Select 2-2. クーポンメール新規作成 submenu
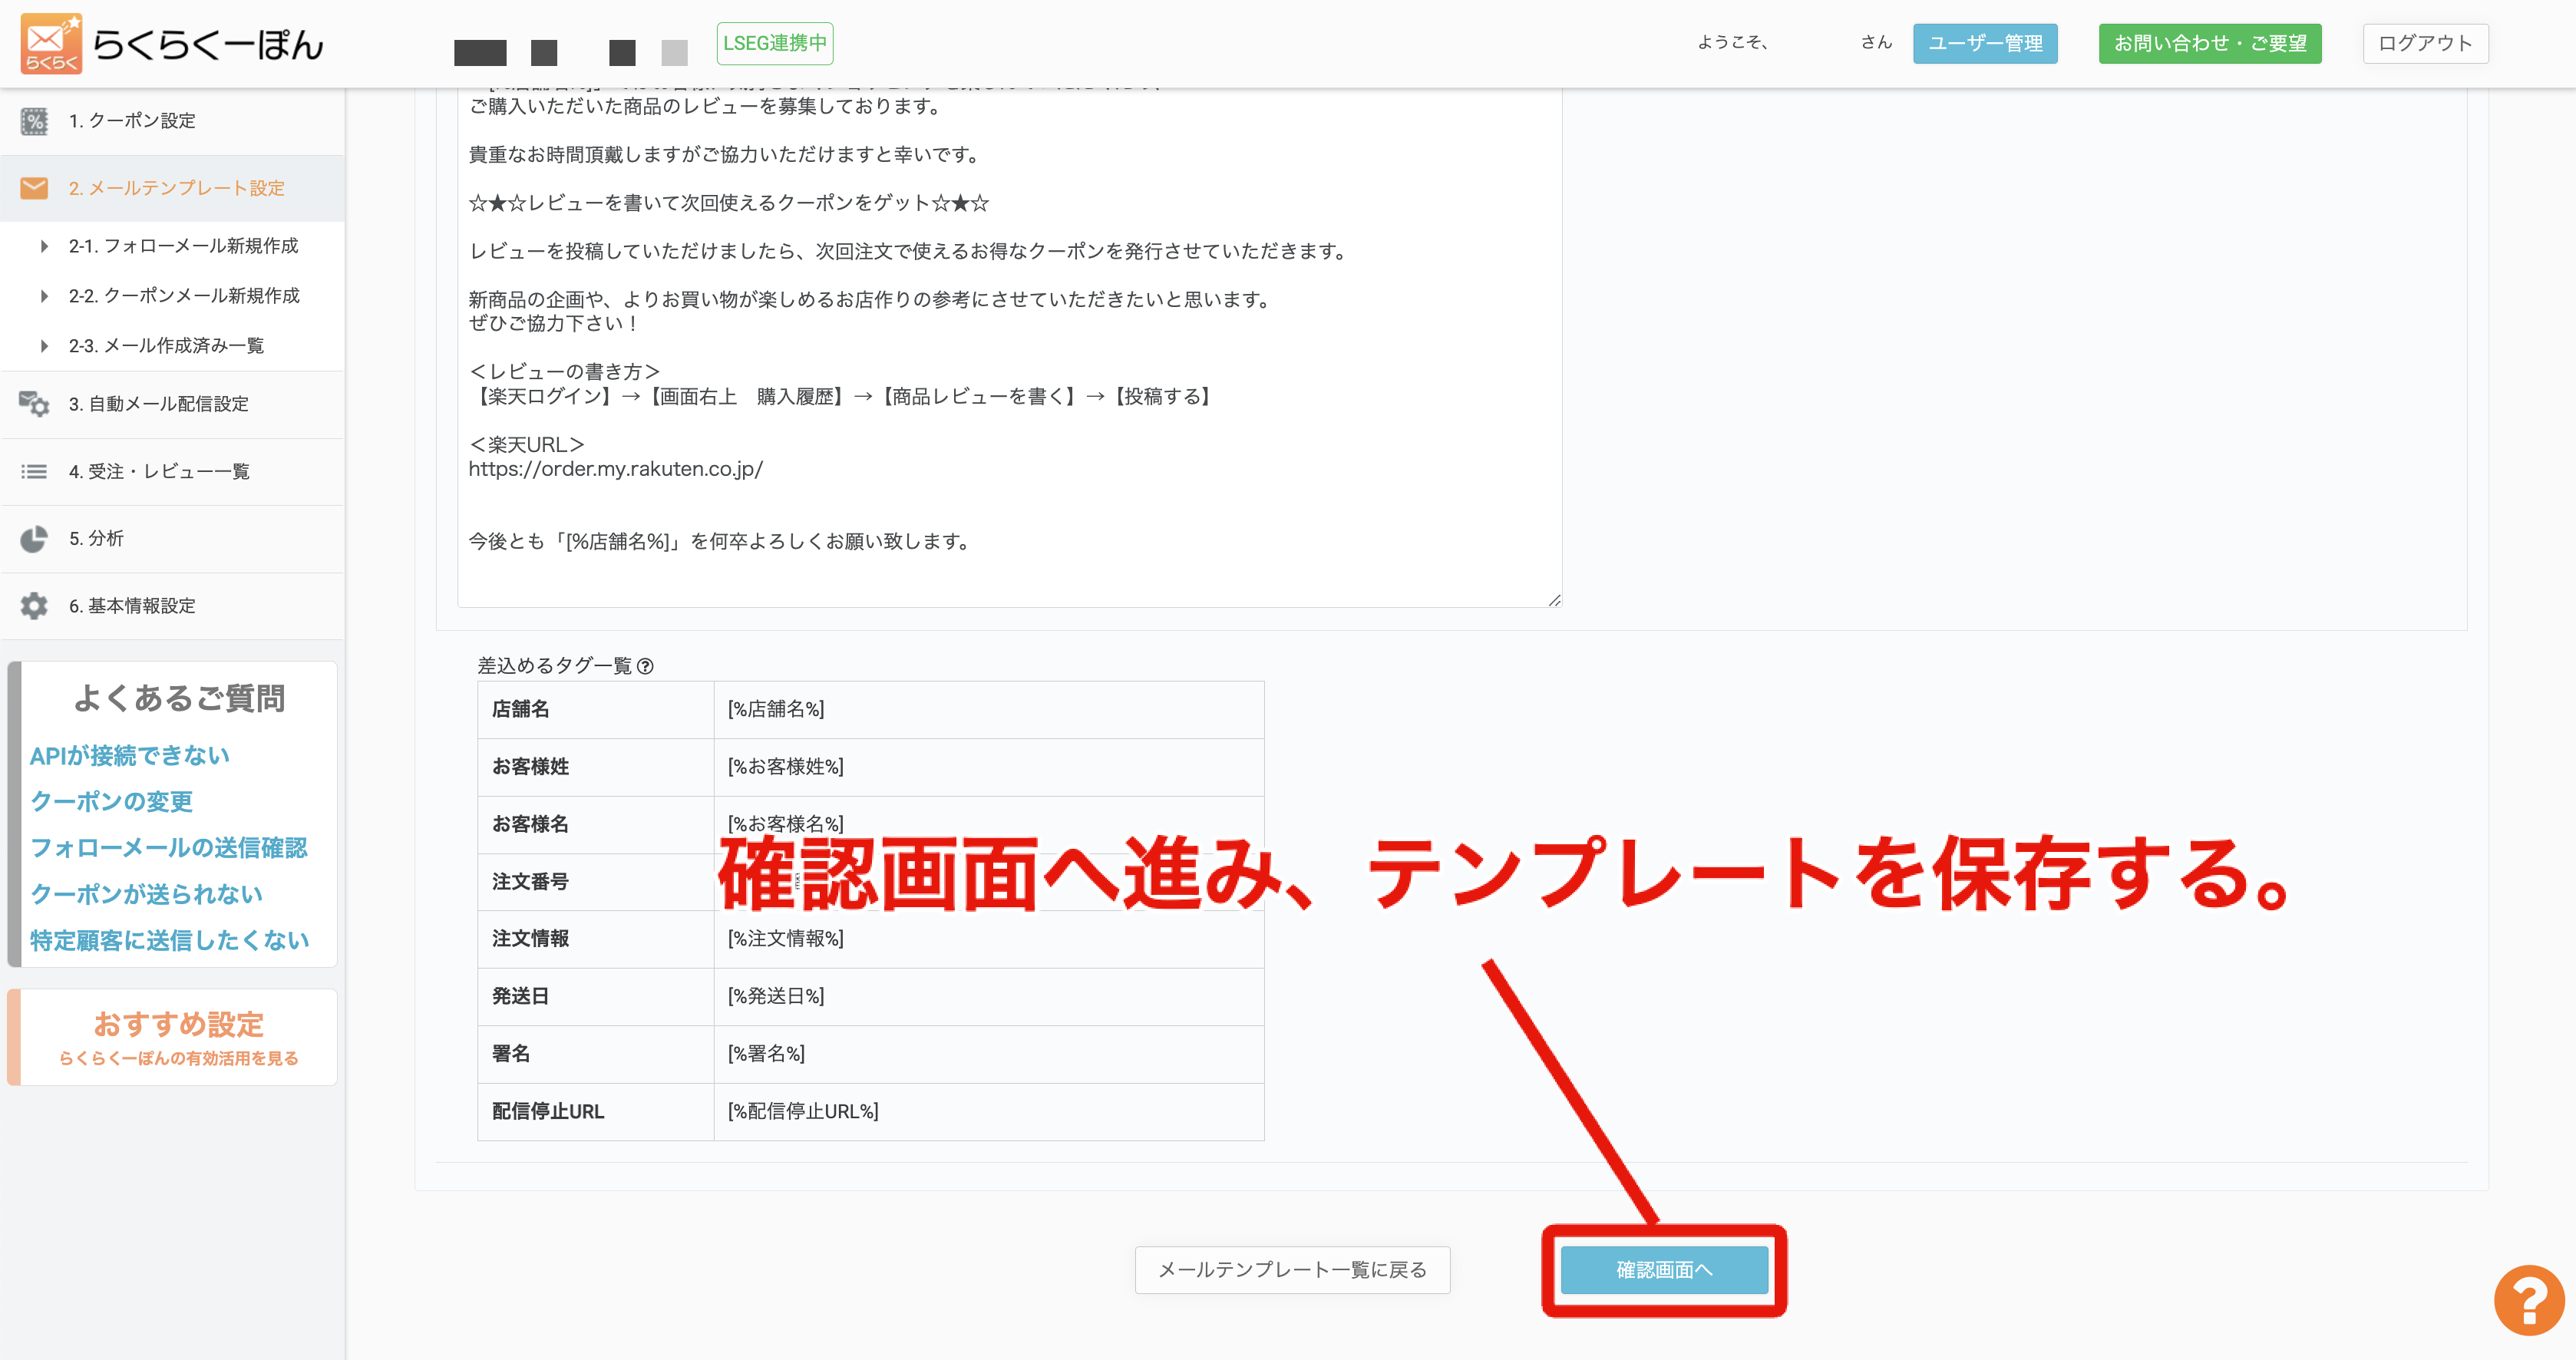The width and height of the screenshot is (2576, 1360). (x=184, y=296)
